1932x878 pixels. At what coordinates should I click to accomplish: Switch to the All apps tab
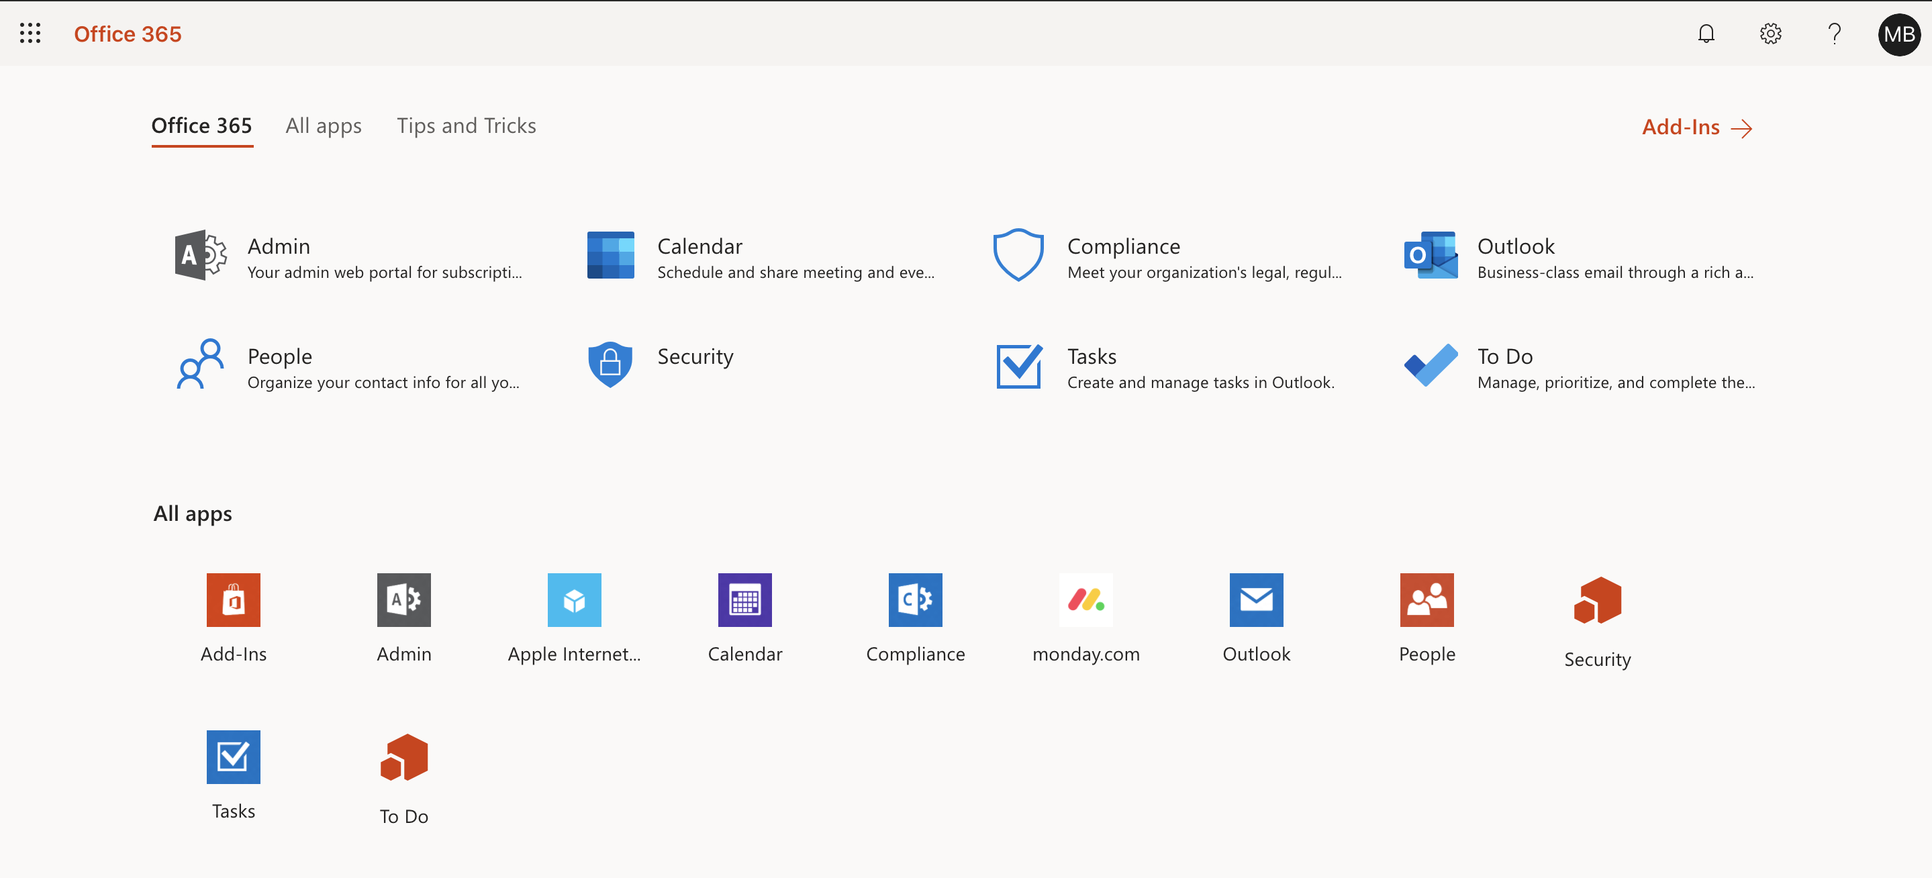point(323,123)
